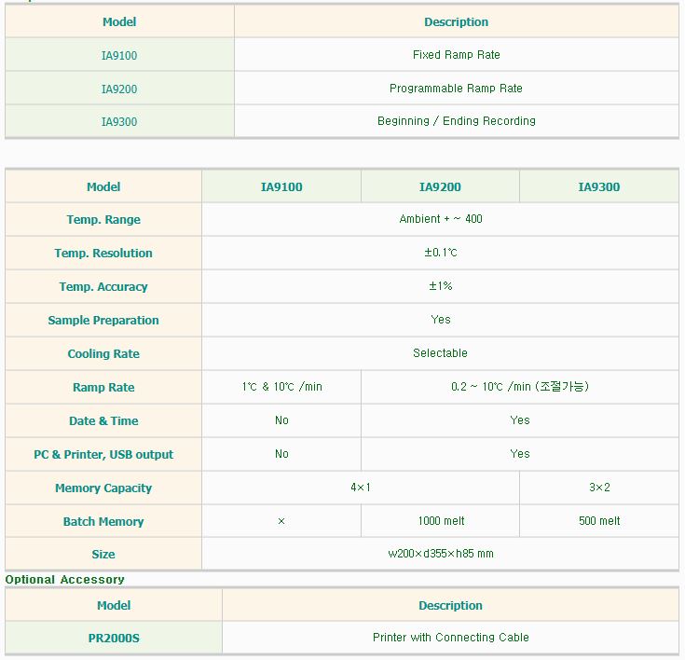Select the w200×d355×h85 mm size value
The width and height of the screenshot is (685, 660).
pos(441,554)
